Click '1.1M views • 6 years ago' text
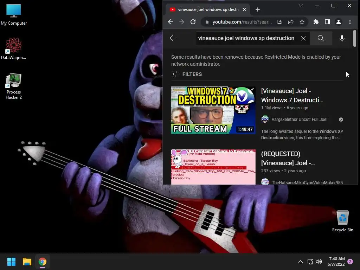This screenshot has height=270, width=360. coord(285,108)
